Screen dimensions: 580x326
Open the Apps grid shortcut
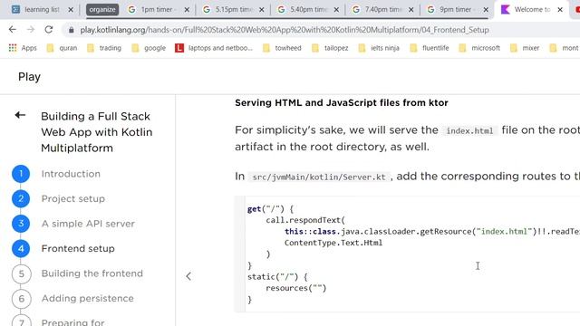23,48
